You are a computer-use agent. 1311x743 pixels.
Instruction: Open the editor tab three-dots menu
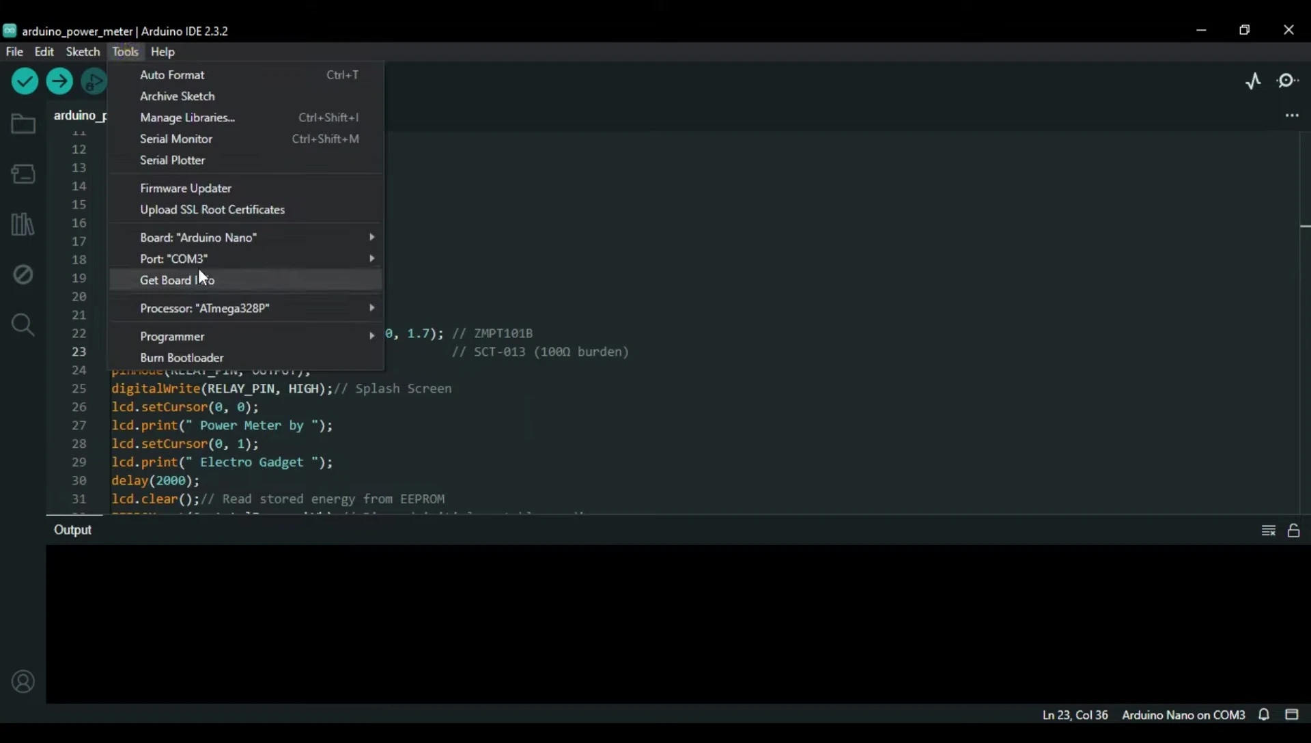[1292, 115]
